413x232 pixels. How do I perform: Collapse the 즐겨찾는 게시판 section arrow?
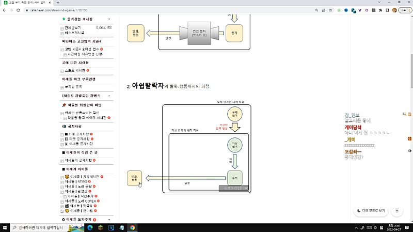[109, 19]
